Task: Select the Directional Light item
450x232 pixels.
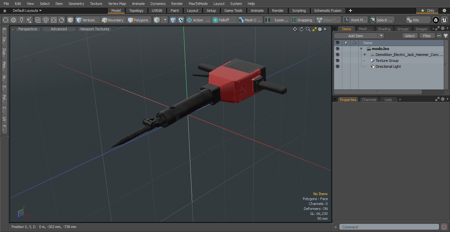Action: pos(388,66)
